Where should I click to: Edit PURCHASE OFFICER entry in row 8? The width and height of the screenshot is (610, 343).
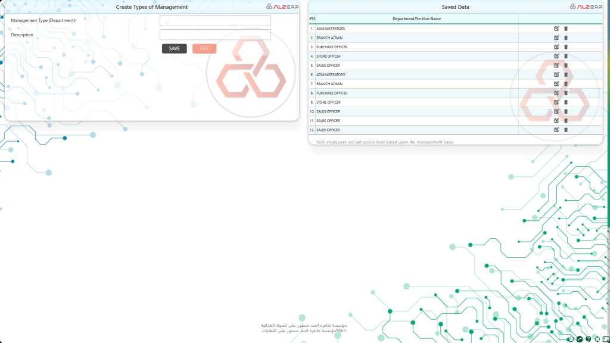(556, 93)
